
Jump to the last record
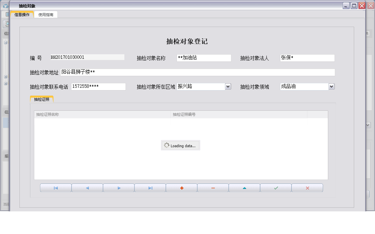click(150, 188)
